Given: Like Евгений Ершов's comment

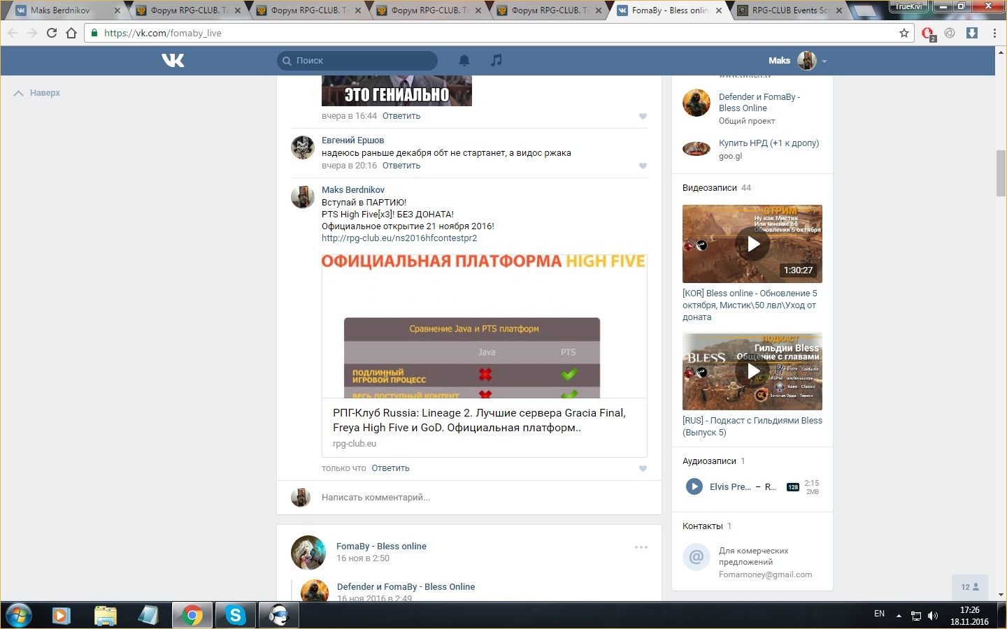Looking at the screenshot, I should [643, 166].
